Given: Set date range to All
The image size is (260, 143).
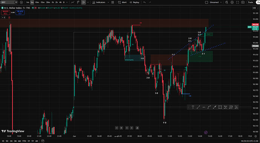Looking at the screenshot, I should coord(37,141).
